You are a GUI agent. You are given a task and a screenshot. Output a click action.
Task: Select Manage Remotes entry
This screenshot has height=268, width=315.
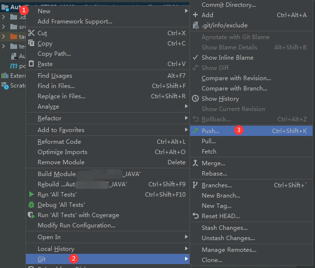pyautogui.click(x=229, y=250)
